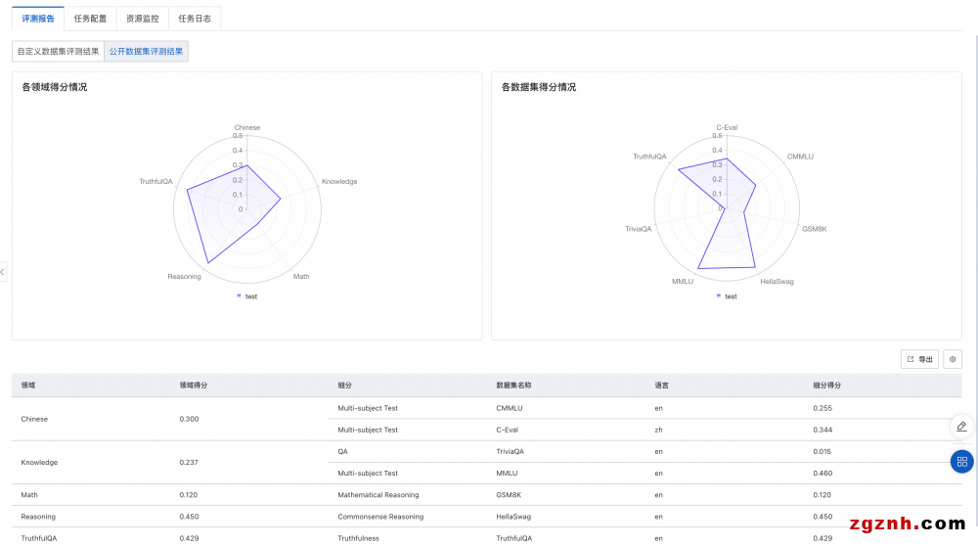Open the table column settings gear
The width and height of the screenshot is (978, 546).
953,359
